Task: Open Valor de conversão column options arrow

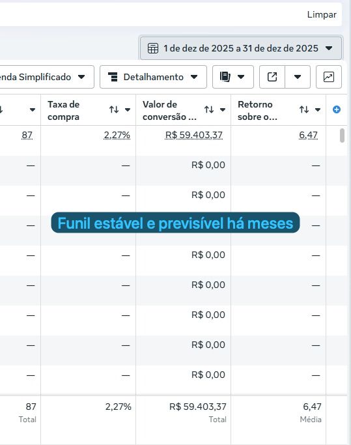Action: coord(223,110)
